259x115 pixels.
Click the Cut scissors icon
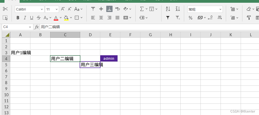point(5,9)
